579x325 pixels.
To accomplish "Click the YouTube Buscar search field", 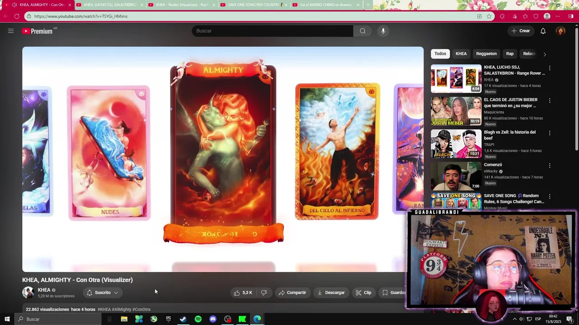I will pos(272,31).
